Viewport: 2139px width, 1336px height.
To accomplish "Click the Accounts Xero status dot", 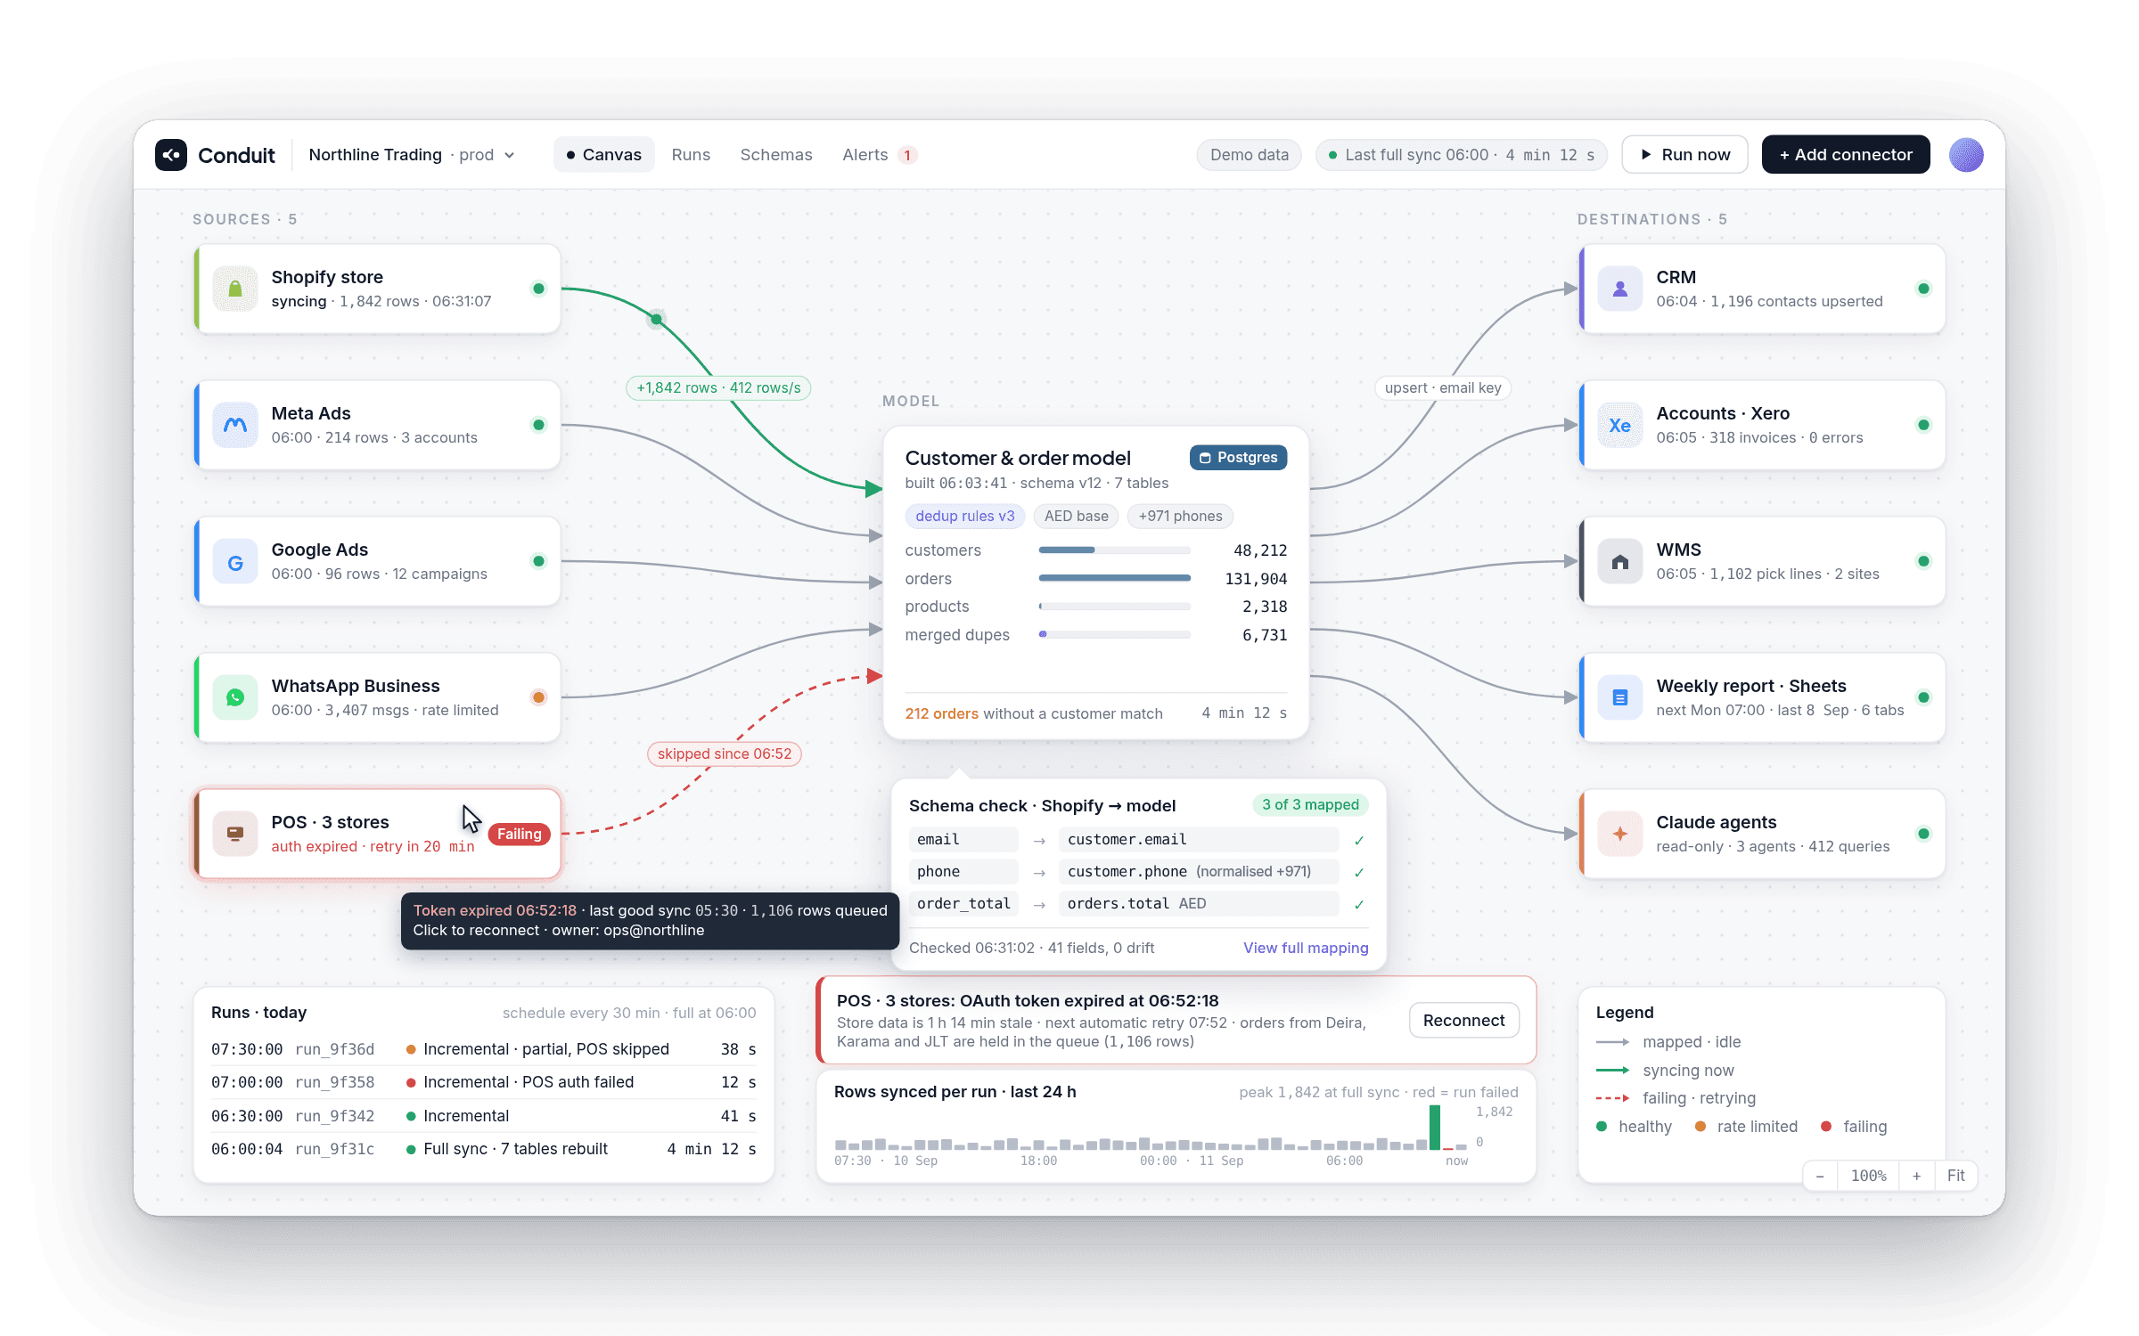I will [x=1923, y=425].
